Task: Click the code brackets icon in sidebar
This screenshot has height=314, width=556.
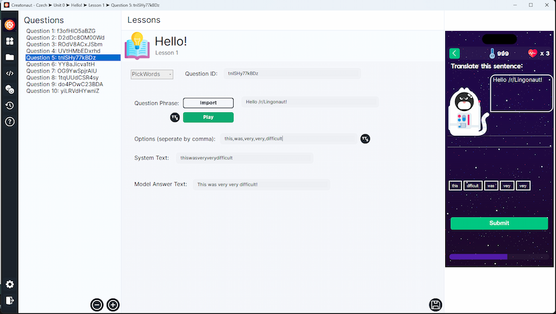Action: tap(10, 73)
